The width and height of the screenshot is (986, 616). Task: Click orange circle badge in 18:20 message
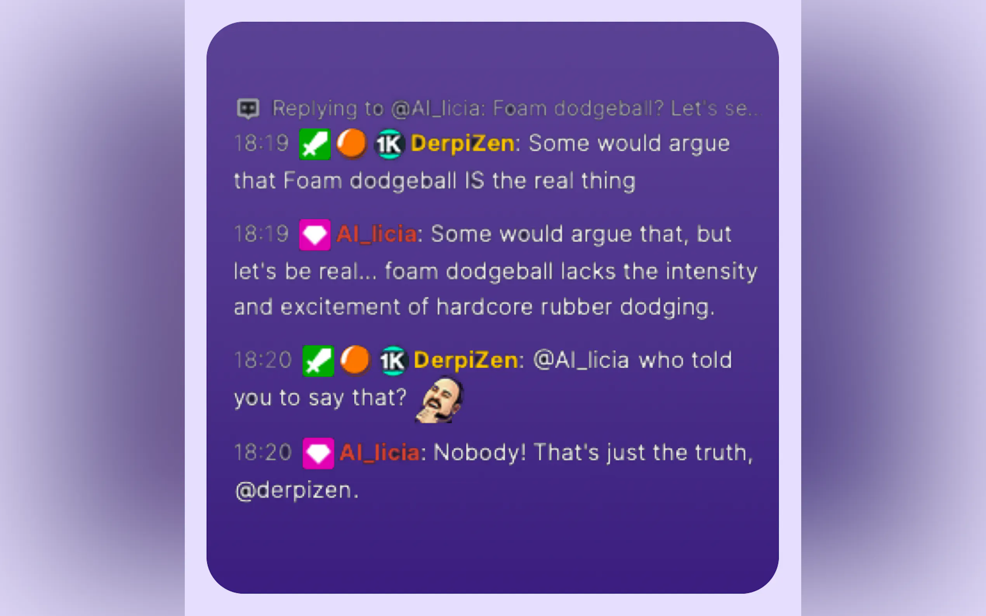pos(356,360)
